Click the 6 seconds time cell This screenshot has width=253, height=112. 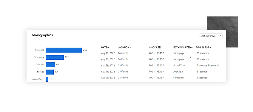[202, 72]
